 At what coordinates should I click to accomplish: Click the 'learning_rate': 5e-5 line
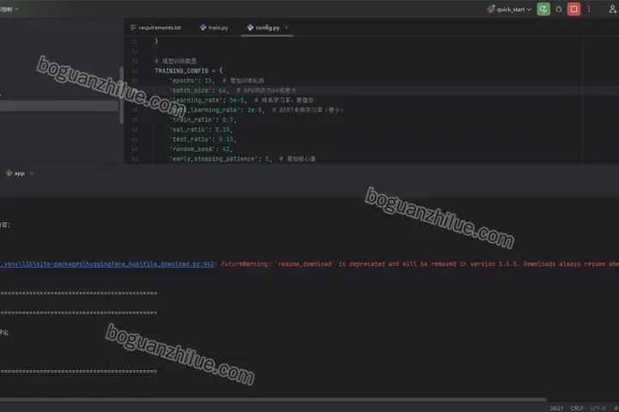[x=242, y=100]
